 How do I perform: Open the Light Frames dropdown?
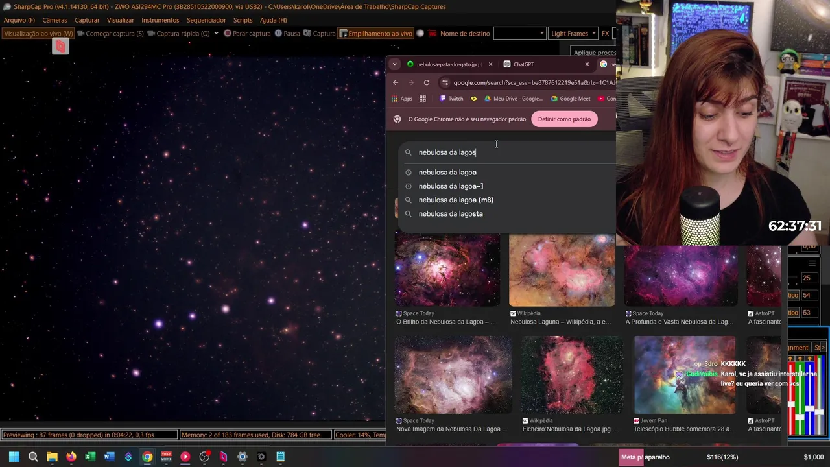[x=573, y=34]
